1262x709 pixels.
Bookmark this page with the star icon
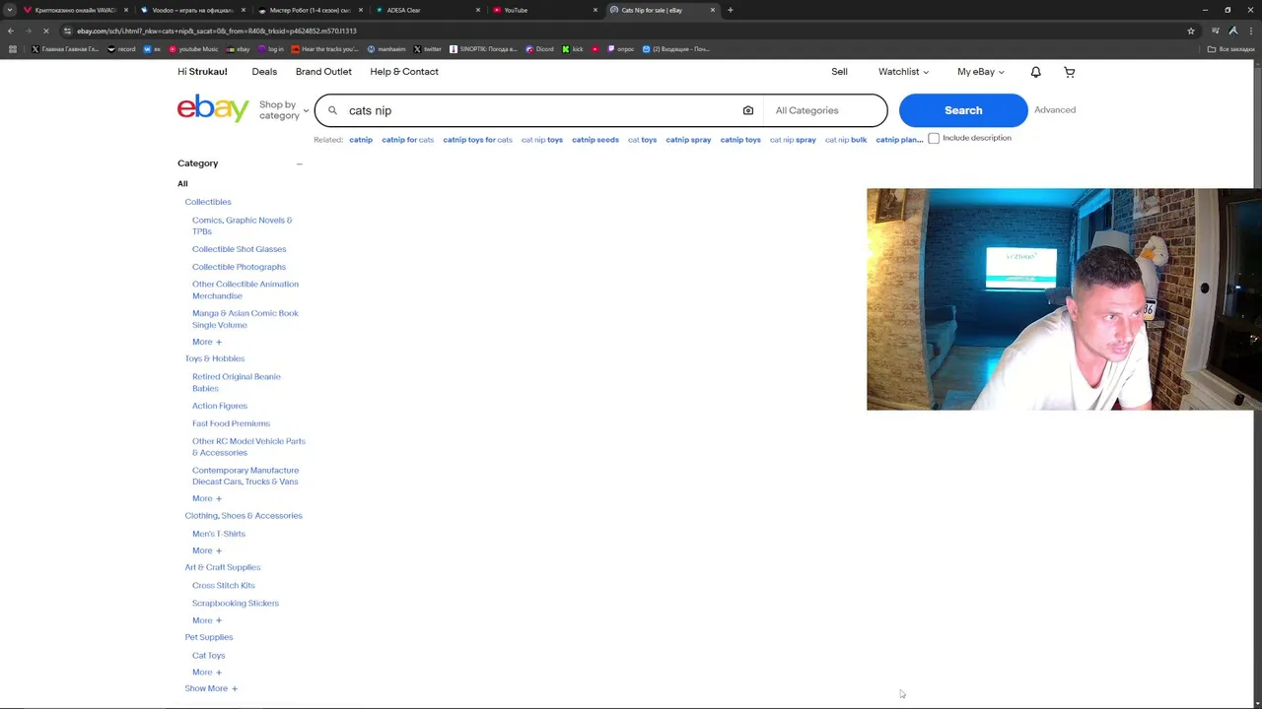click(x=1191, y=31)
